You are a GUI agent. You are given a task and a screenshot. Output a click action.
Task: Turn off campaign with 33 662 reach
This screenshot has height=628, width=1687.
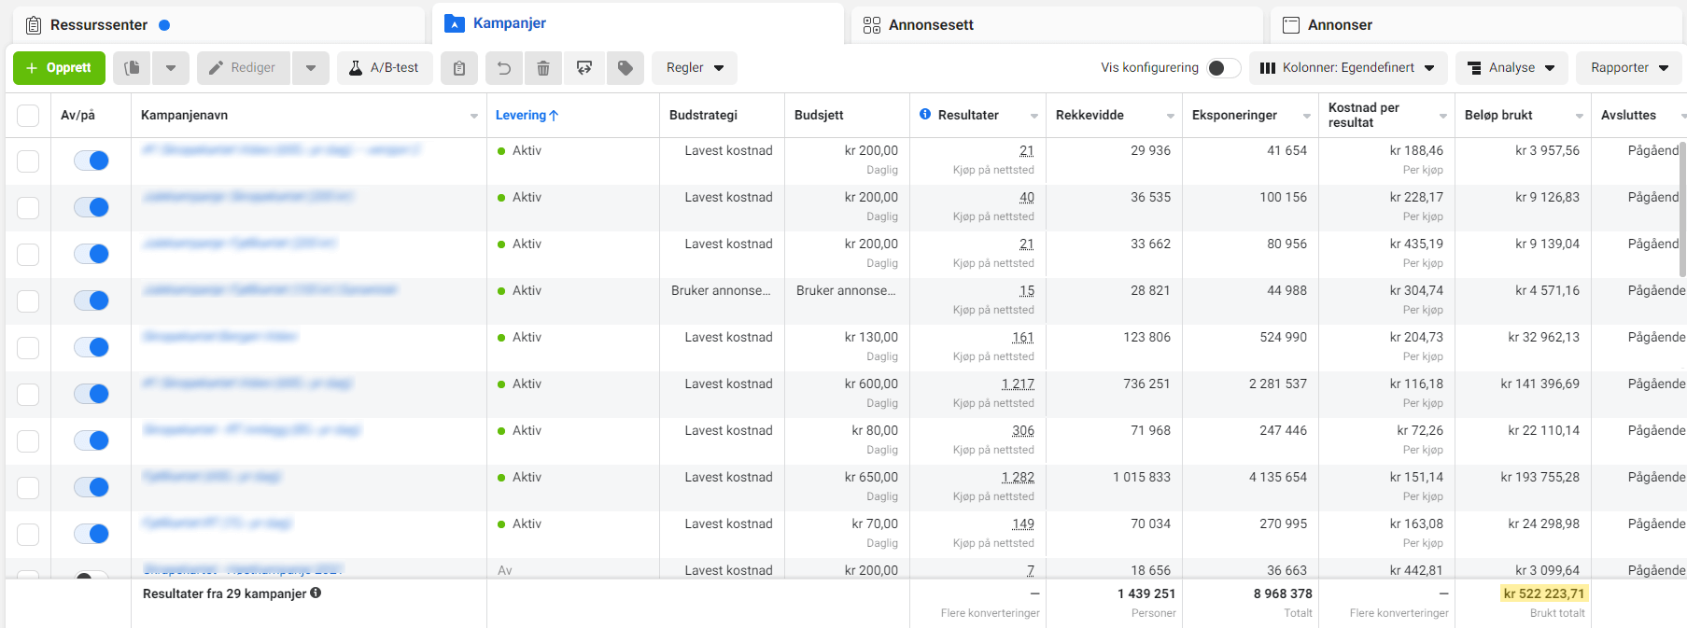point(91,254)
